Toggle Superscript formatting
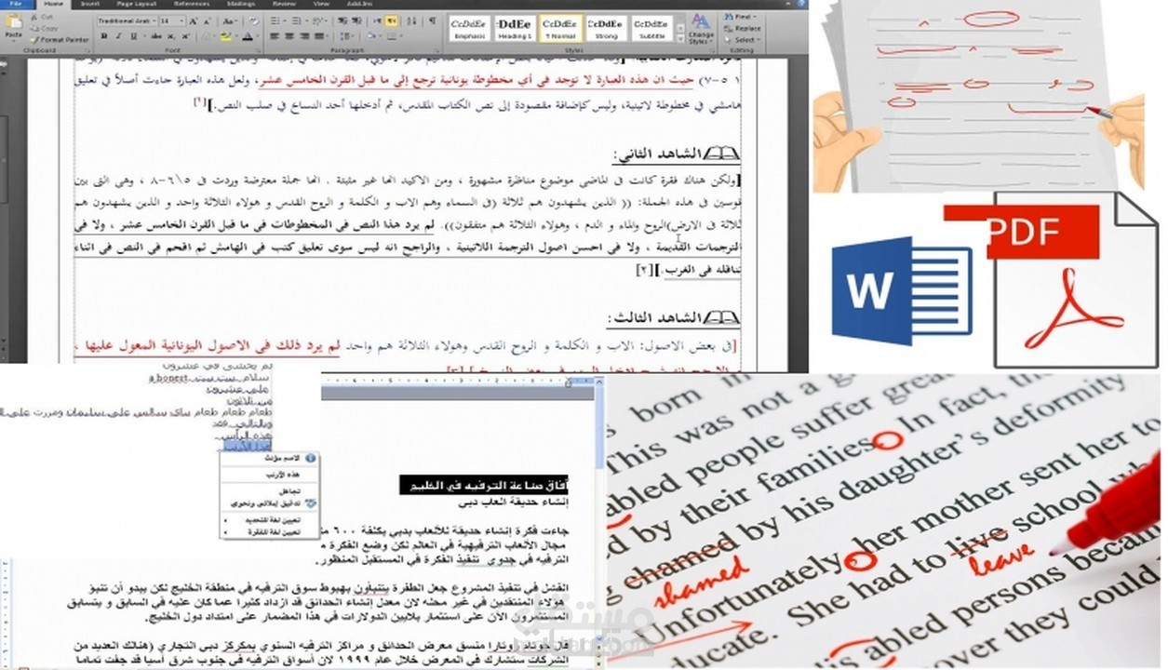 point(185,36)
